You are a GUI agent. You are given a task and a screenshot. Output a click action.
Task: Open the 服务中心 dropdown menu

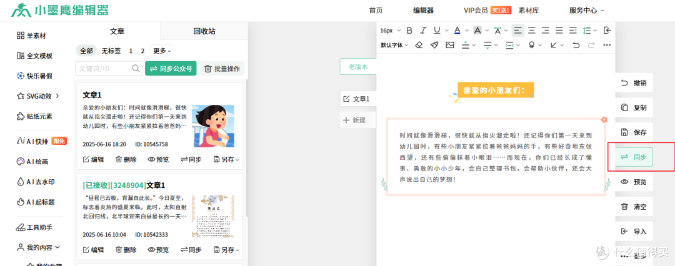coord(587,11)
